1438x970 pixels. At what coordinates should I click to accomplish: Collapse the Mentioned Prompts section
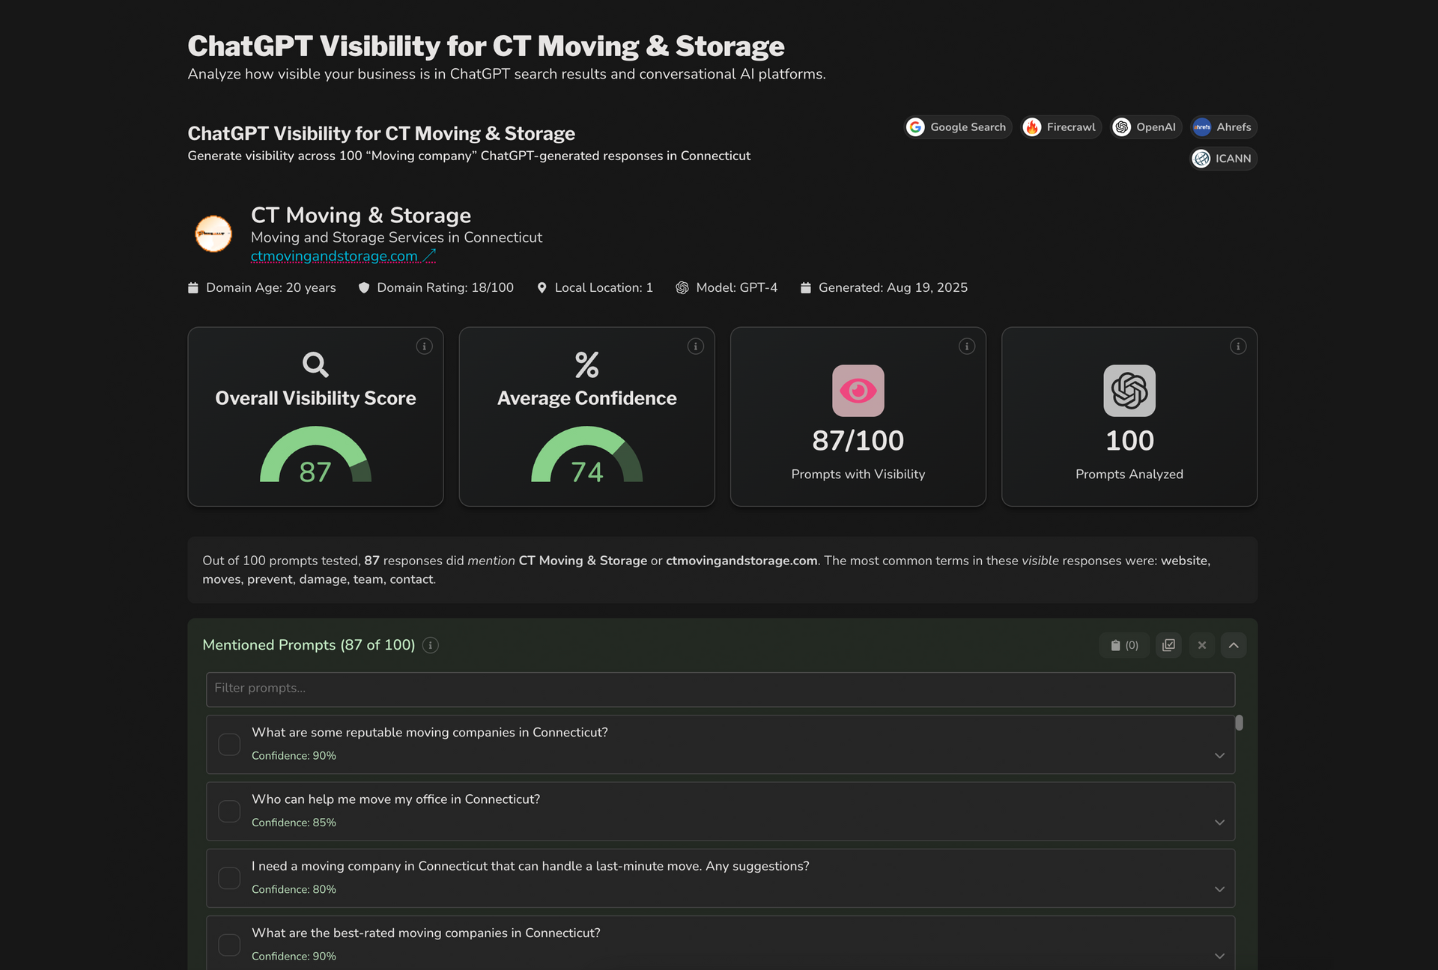click(1234, 645)
